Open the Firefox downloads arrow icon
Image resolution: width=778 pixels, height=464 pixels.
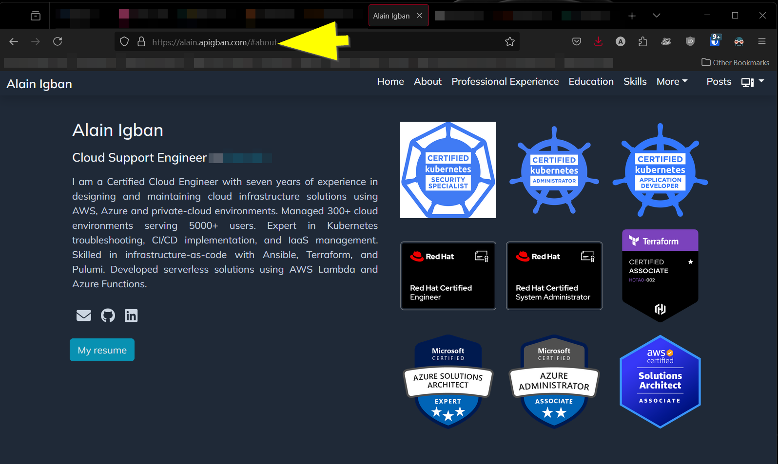coord(598,42)
